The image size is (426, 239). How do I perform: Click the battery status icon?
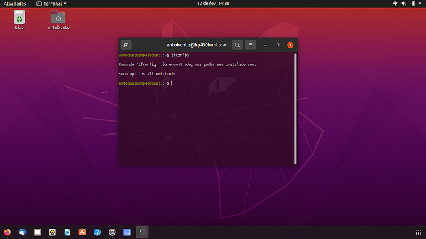412,4
